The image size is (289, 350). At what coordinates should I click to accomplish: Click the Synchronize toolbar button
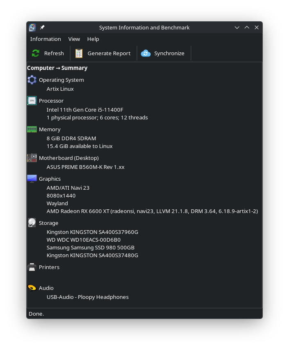(x=163, y=53)
